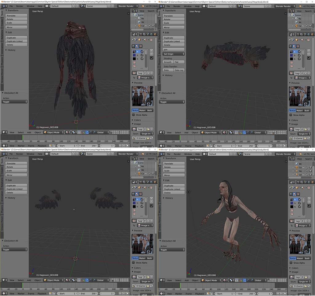Enable Show Alpha checkbox in the Hagraven character window
Viewport: 315px width, 296px height.
(x=291, y=263)
